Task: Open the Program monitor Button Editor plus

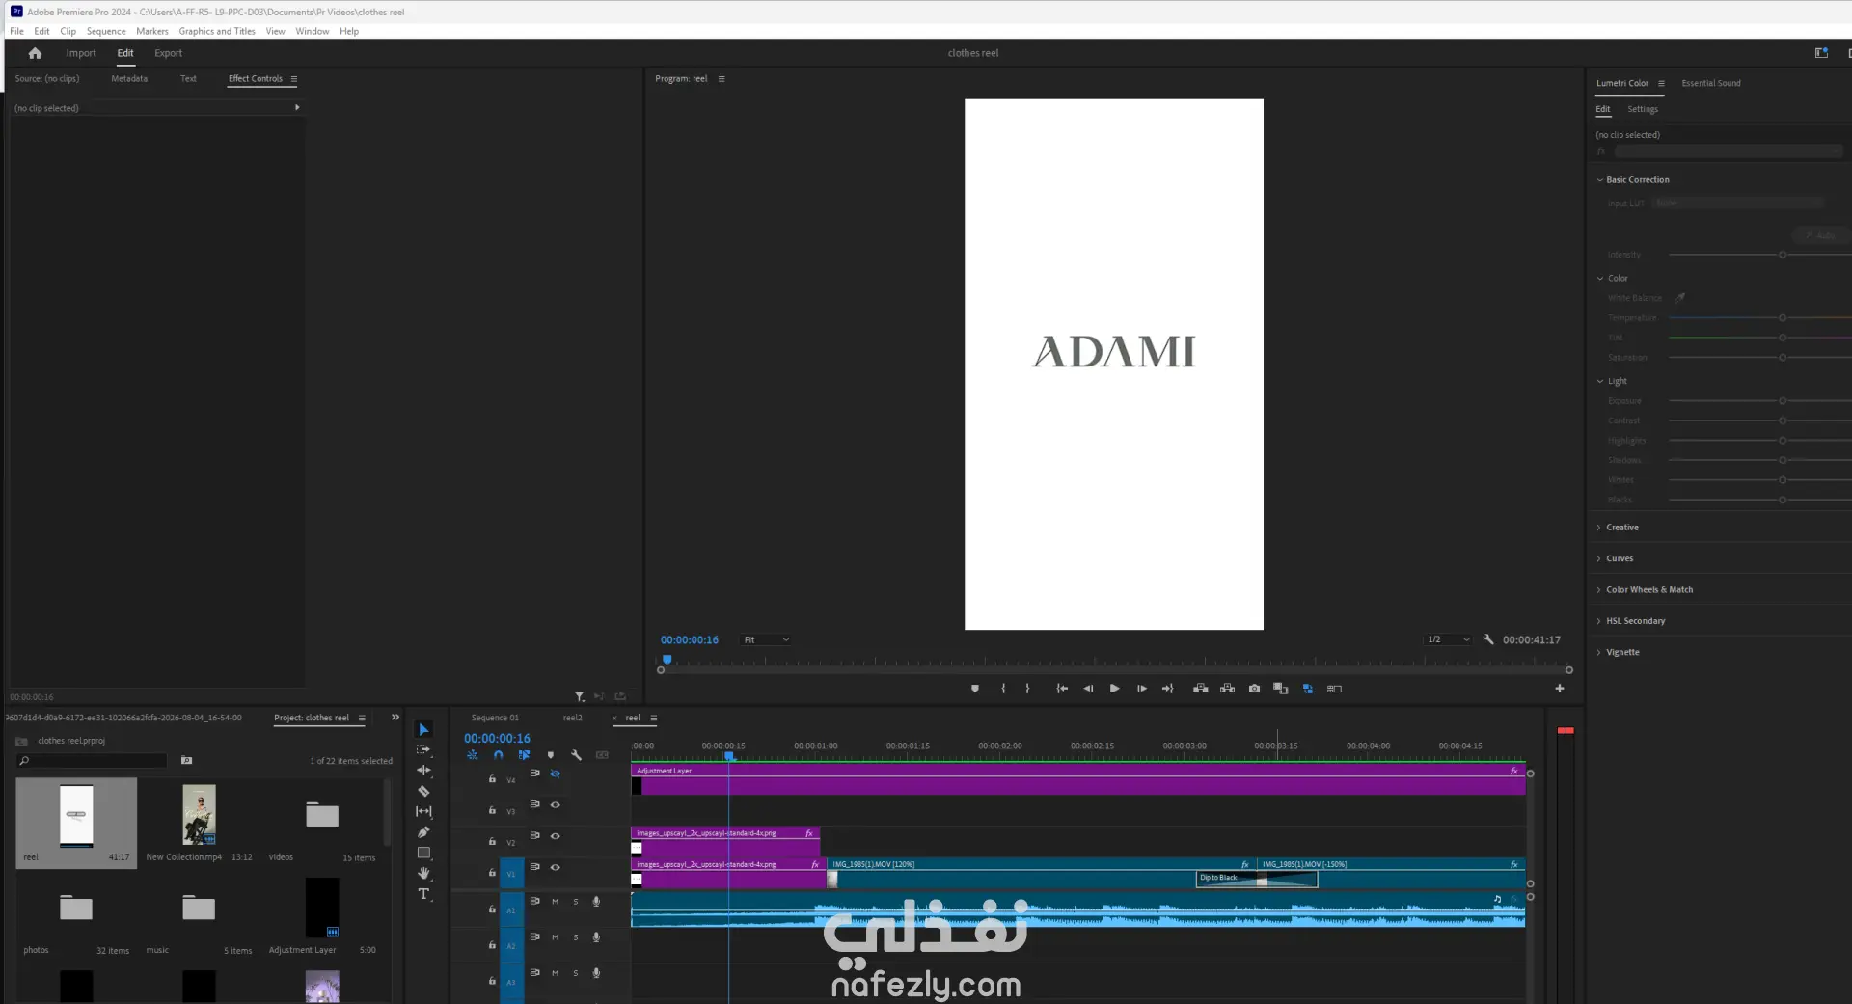Action: pyautogui.click(x=1560, y=689)
